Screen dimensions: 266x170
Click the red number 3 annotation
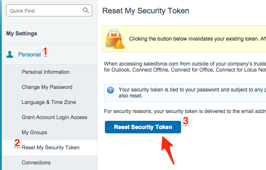click(x=185, y=121)
